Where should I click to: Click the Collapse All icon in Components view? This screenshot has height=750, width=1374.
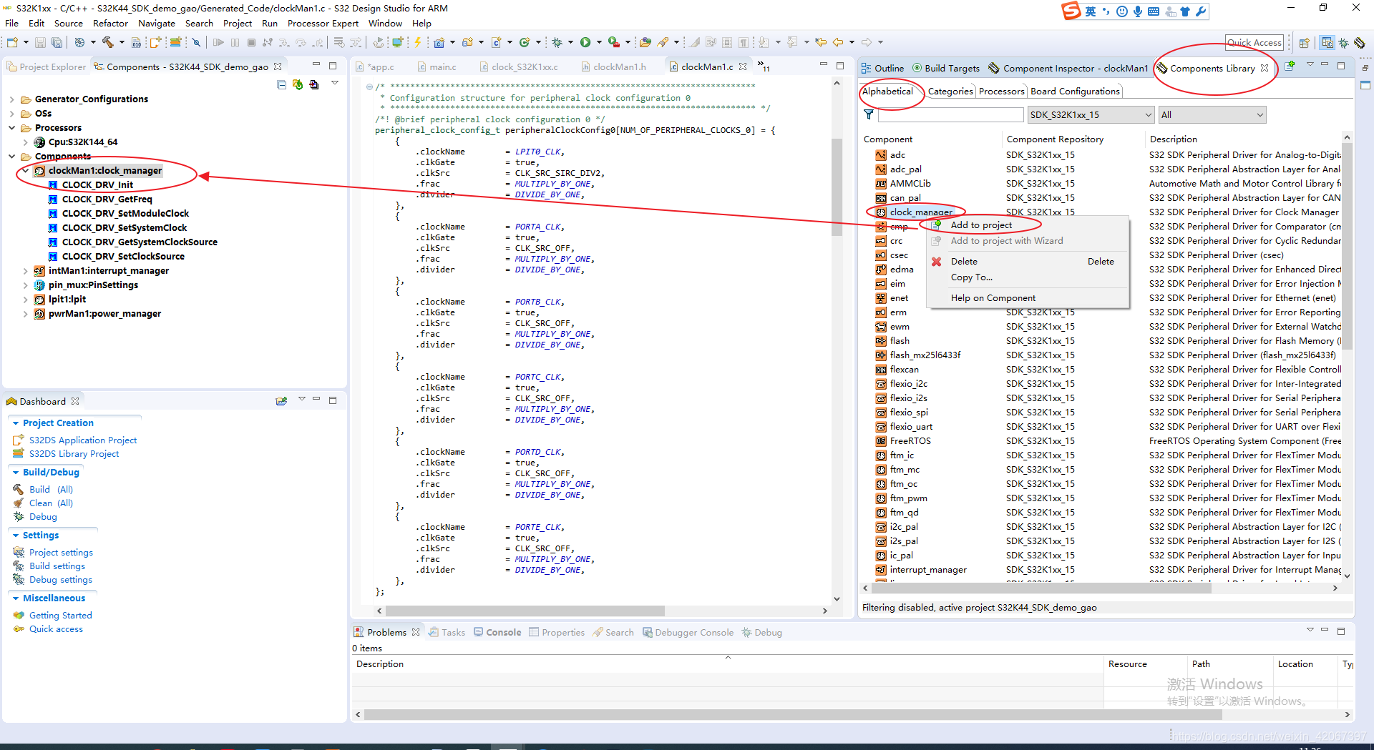[281, 84]
